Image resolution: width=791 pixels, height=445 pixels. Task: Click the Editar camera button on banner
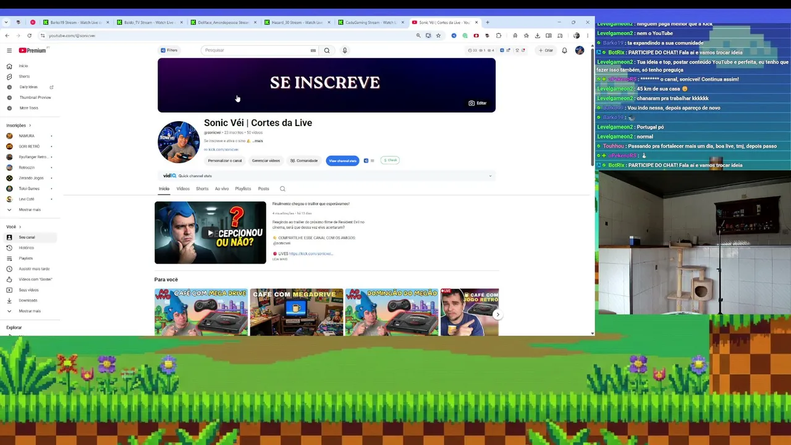coord(478,103)
